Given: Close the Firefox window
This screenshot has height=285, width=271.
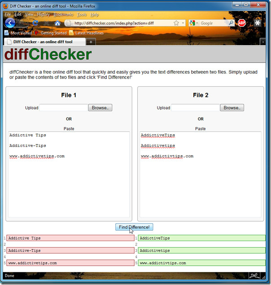Looking at the screenshot, I should click(x=258, y=5).
